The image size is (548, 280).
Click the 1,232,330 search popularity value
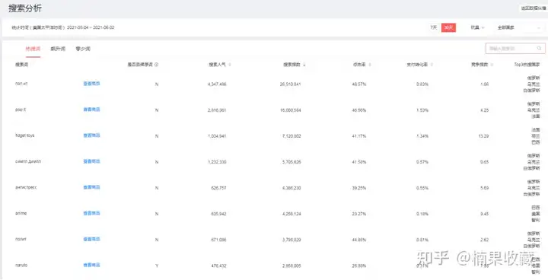click(217, 162)
